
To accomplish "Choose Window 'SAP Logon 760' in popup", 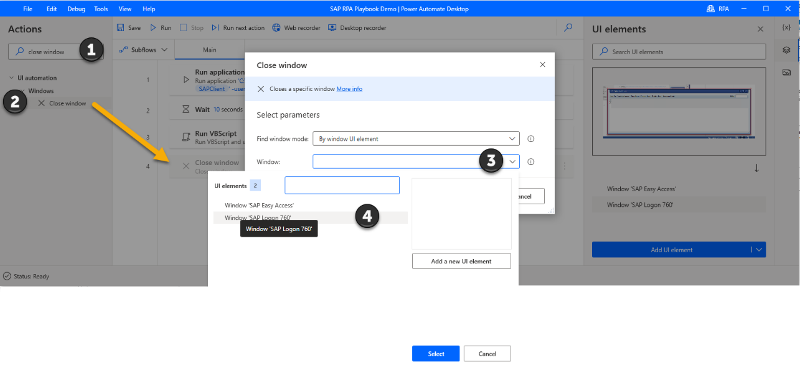I will [310, 217].
